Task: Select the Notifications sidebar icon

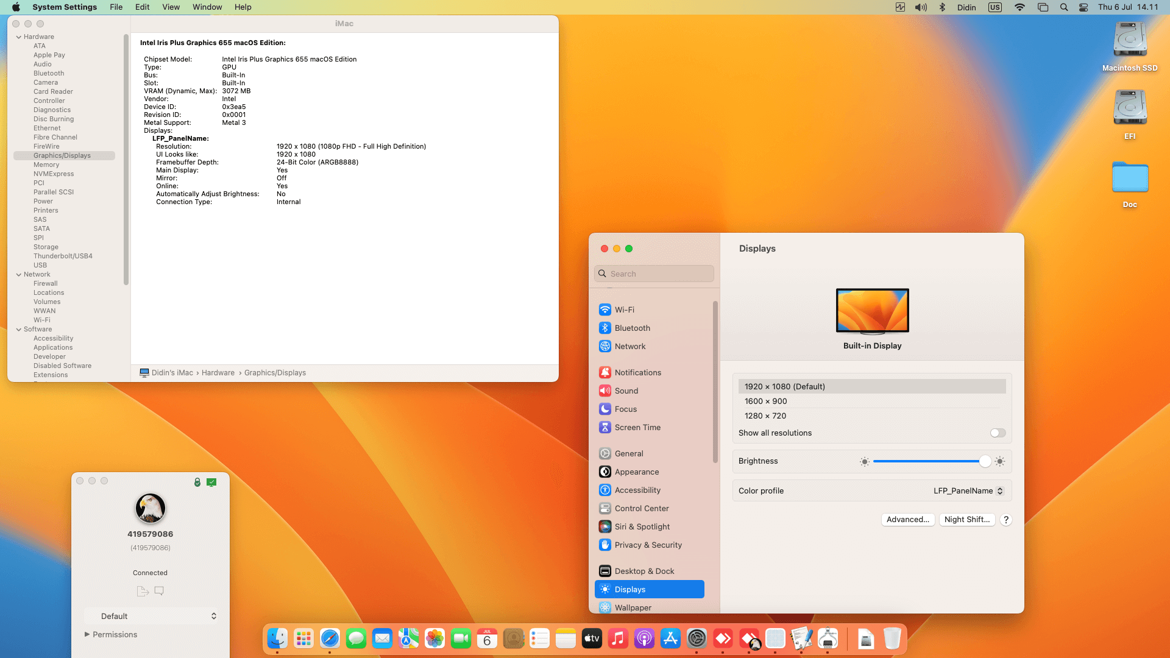Action: click(x=637, y=372)
